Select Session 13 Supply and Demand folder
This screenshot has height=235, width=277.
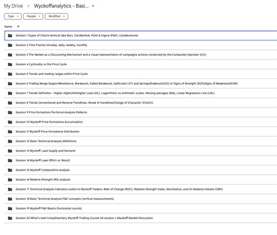141,151
